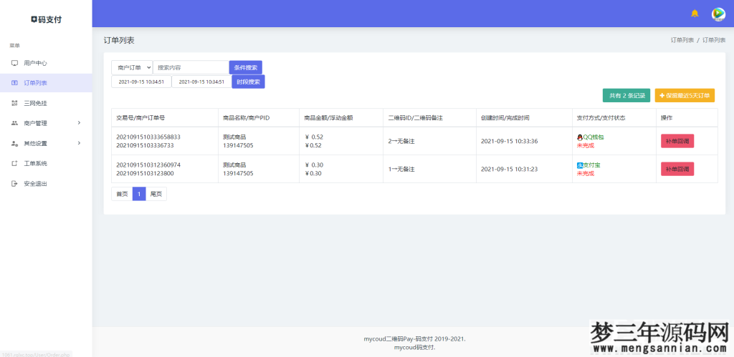Click the 安全退出 logout icon
This screenshot has height=357, width=734.
[x=14, y=184]
